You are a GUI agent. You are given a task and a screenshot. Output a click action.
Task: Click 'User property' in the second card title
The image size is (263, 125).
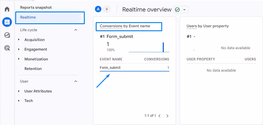click(216, 26)
